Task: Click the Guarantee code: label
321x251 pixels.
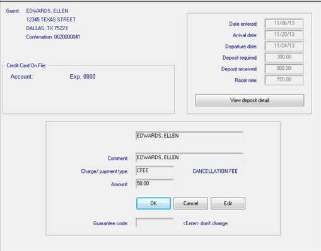Action: 110,223
